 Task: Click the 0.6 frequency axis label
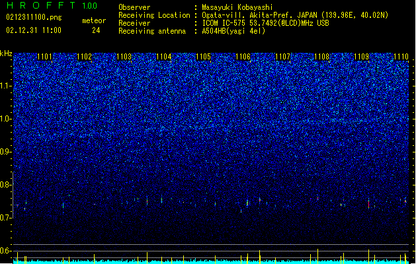(6, 251)
